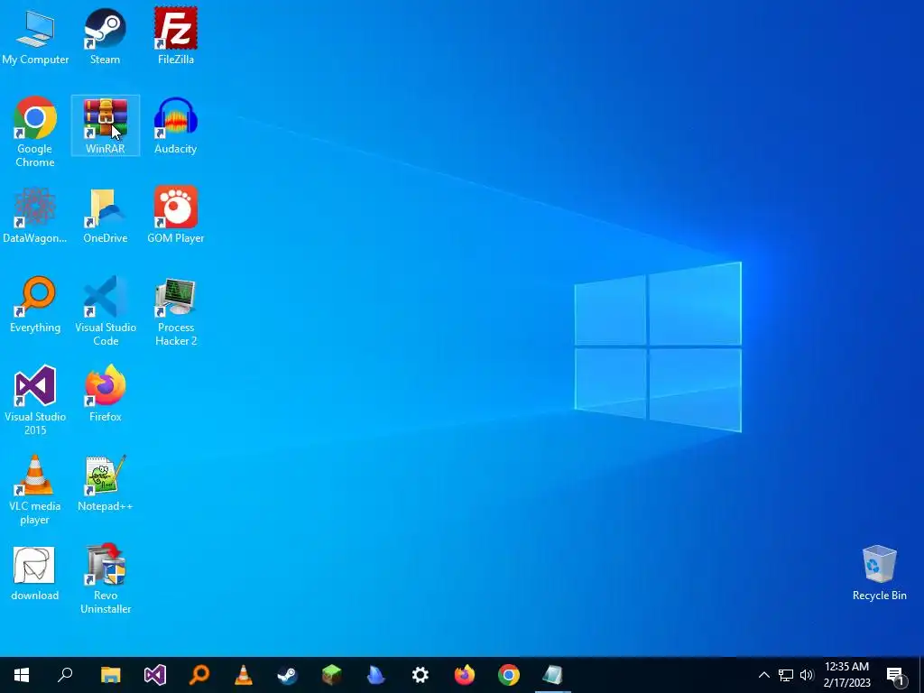The width and height of the screenshot is (924, 693).
Task: Open the Action Center notifications icon
Action: [895, 675]
